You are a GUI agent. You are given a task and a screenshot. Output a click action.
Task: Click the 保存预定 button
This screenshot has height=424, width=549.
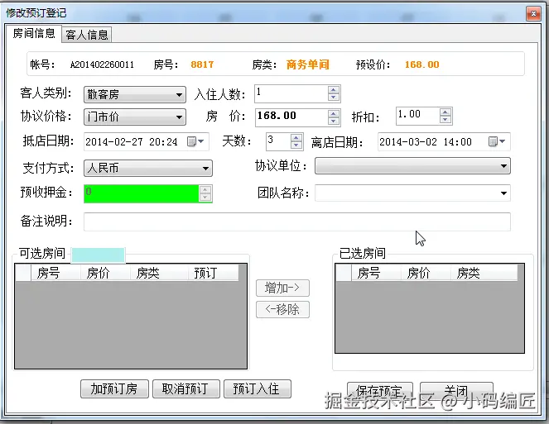(x=379, y=390)
